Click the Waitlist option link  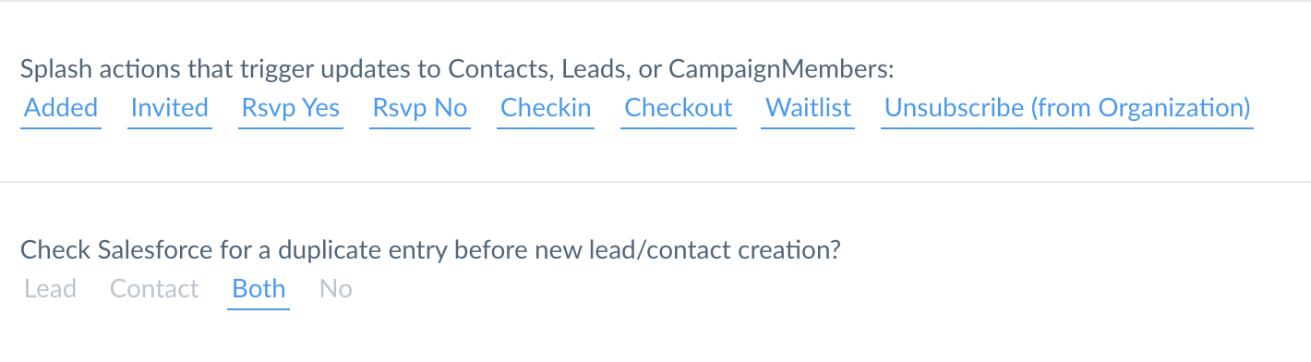[x=808, y=108]
